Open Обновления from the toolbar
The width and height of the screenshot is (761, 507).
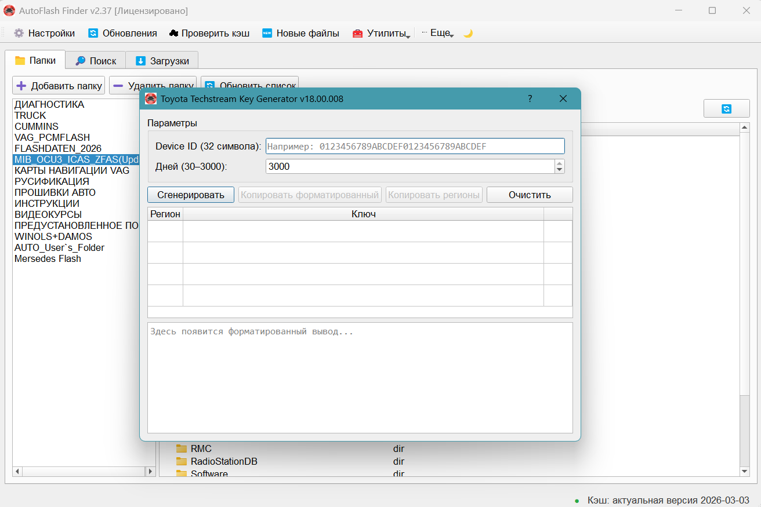pyautogui.click(x=122, y=33)
